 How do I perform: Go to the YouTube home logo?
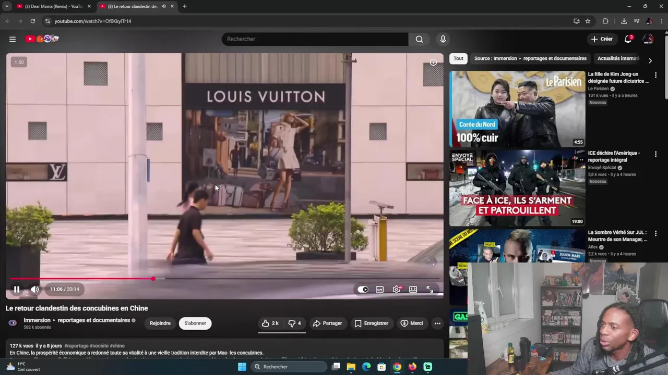pyautogui.click(x=42, y=39)
